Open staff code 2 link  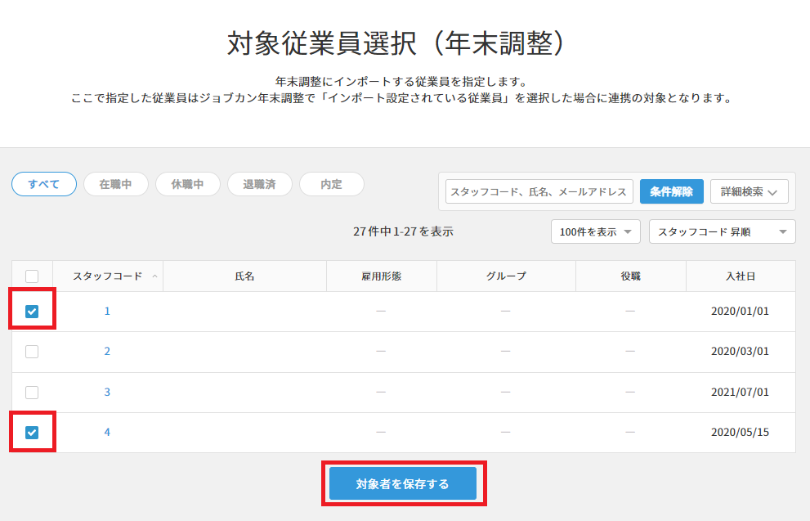click(x=107, y=352)
